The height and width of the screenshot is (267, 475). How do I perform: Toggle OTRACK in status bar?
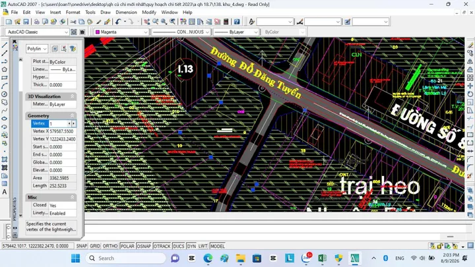pyautogui.click(x=162, y=246)
